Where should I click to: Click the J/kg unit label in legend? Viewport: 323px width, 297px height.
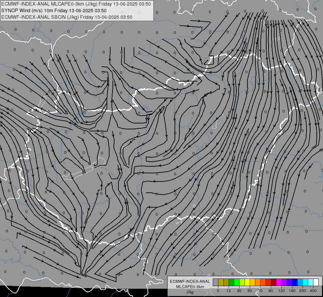coord(190,292)
